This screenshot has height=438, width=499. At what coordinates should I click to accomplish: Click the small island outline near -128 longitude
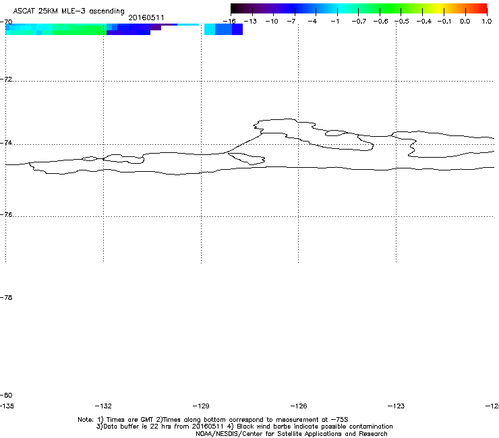247,159
